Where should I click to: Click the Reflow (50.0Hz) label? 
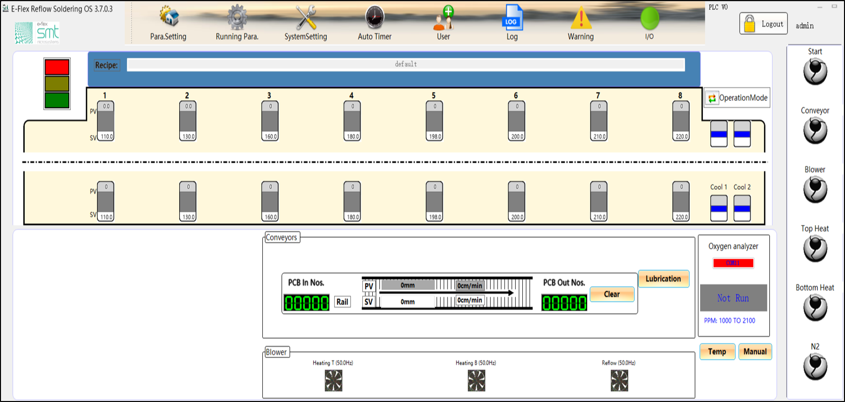(619, 363)
